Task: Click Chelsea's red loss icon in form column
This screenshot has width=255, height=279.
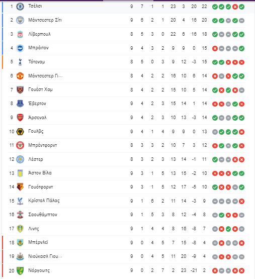Action: tap(235, 7)
